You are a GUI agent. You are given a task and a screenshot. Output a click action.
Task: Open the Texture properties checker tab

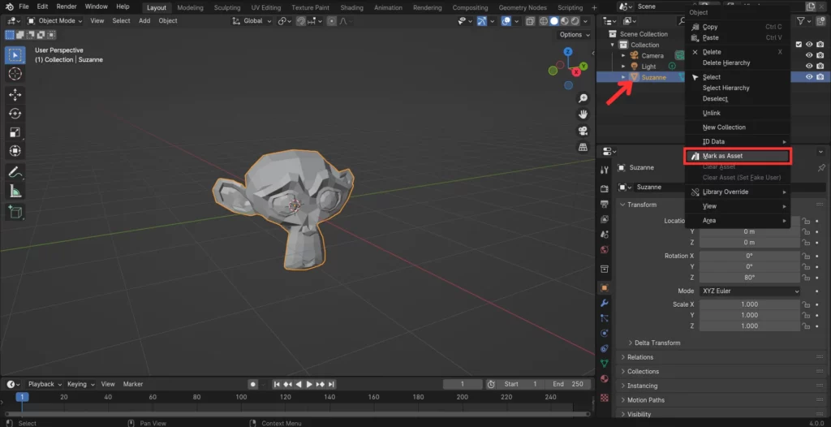604,398
